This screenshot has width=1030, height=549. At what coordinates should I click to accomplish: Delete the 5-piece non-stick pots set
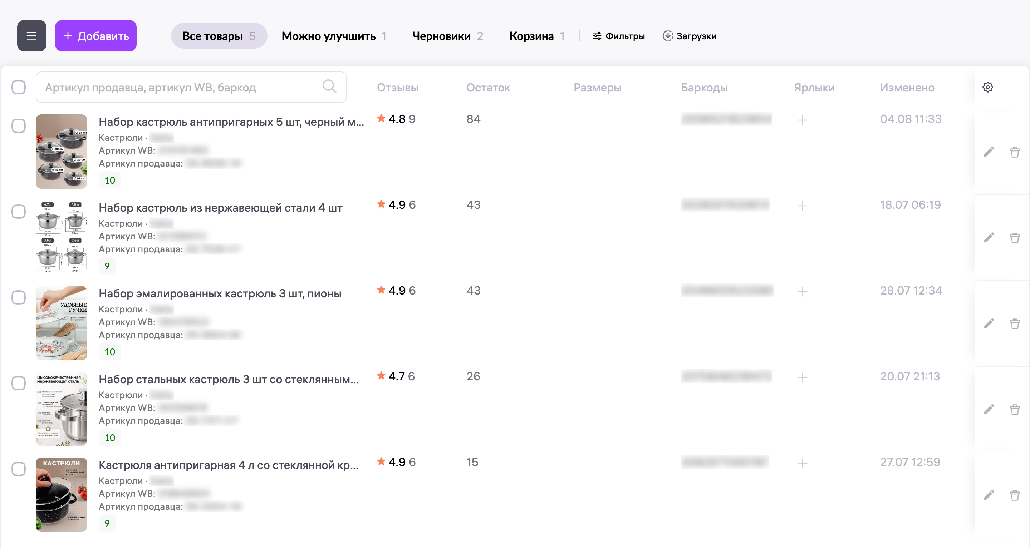(x=1015, y=152)
